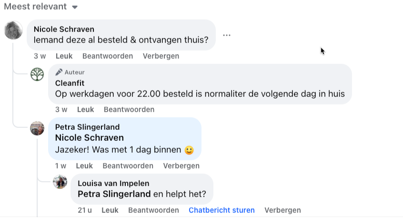
Task: Click Chatbericht sturen under Louisa's reply
Action: pyautogui.click(x=222, y=210)
